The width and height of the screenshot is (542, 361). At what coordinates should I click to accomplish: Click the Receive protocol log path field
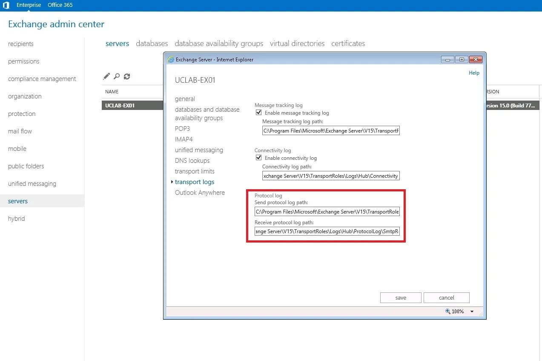(x=327, y=231)
